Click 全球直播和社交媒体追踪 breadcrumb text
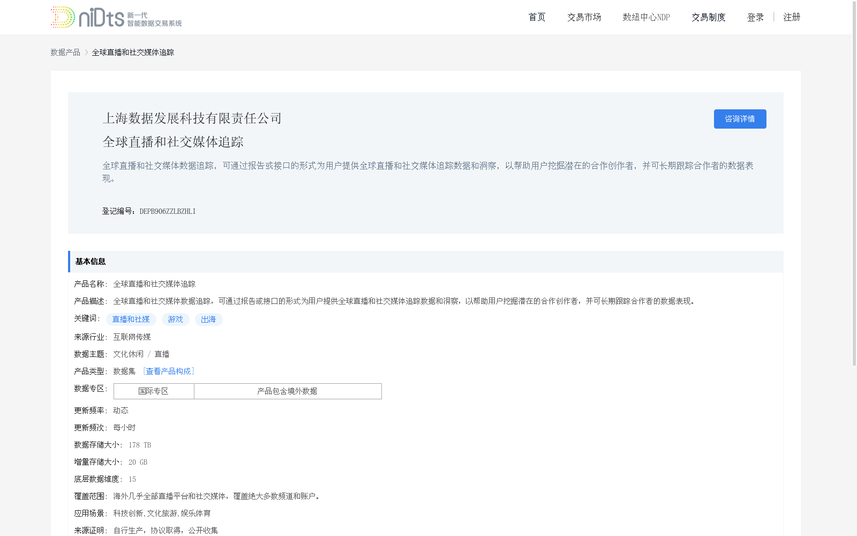 [x=133, y=52]
